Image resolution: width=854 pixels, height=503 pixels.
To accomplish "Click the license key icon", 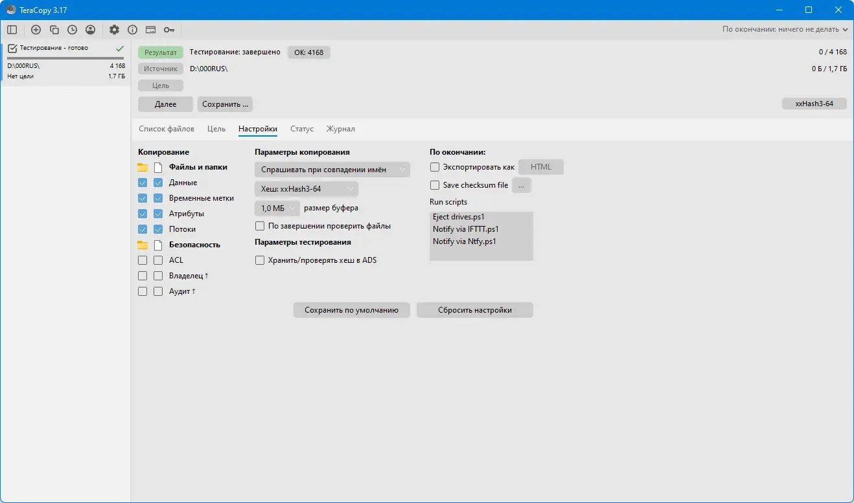I will pyautogui.click(x=168, y=29).
